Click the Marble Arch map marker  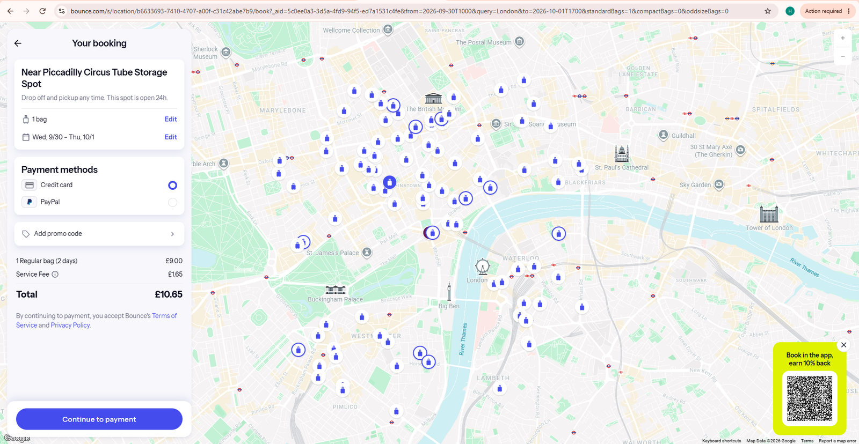pyautogui.click(x=224, y=163)
